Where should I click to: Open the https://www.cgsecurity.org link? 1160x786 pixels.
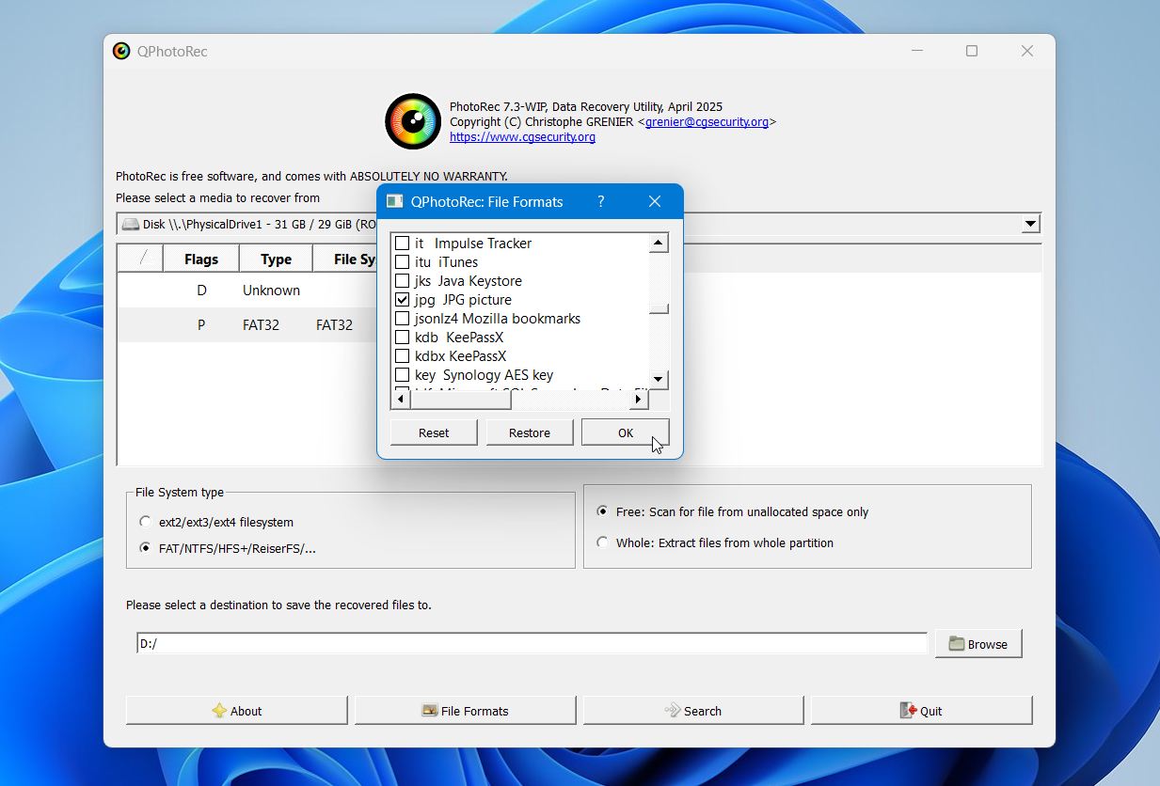pyautogui.click(x=522, y=137)
